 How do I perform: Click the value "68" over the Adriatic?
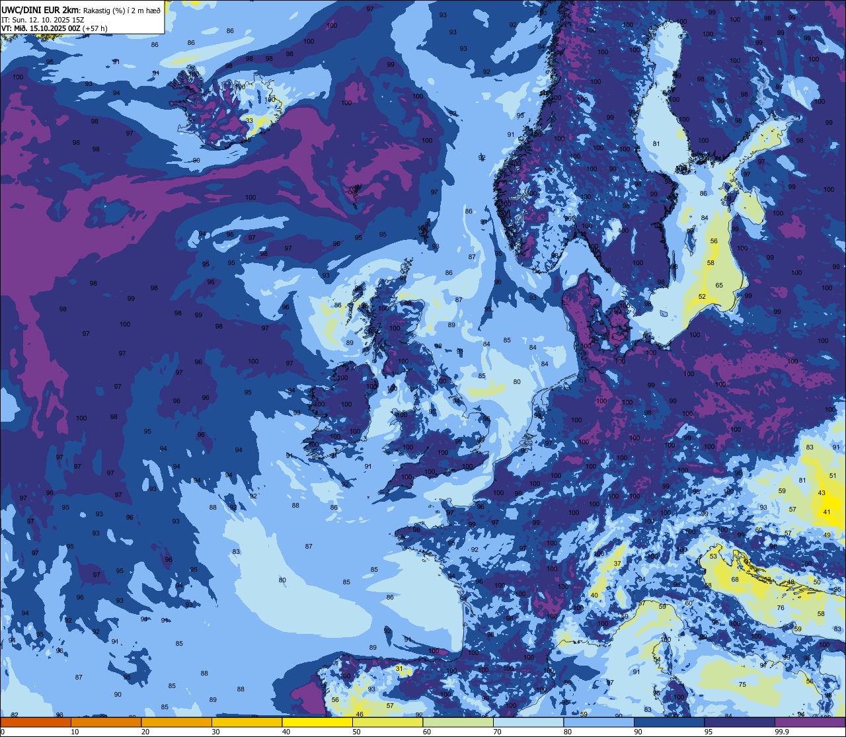[734, 580]
